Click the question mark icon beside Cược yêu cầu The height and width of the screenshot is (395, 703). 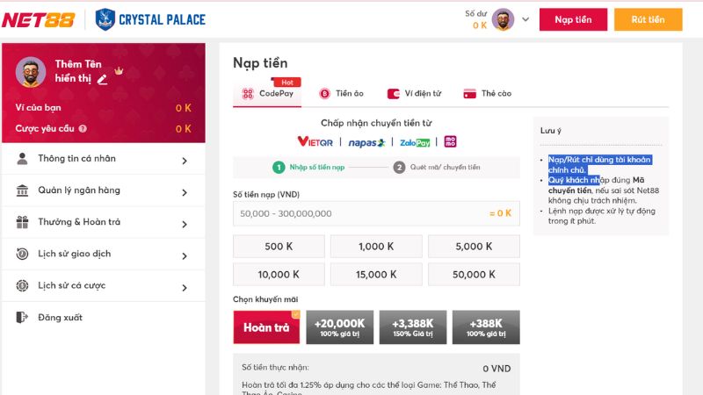click(83, 129)
